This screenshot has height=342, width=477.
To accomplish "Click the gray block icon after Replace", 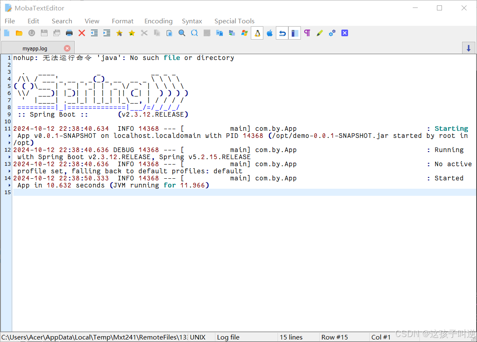I will tap(207, 33).
